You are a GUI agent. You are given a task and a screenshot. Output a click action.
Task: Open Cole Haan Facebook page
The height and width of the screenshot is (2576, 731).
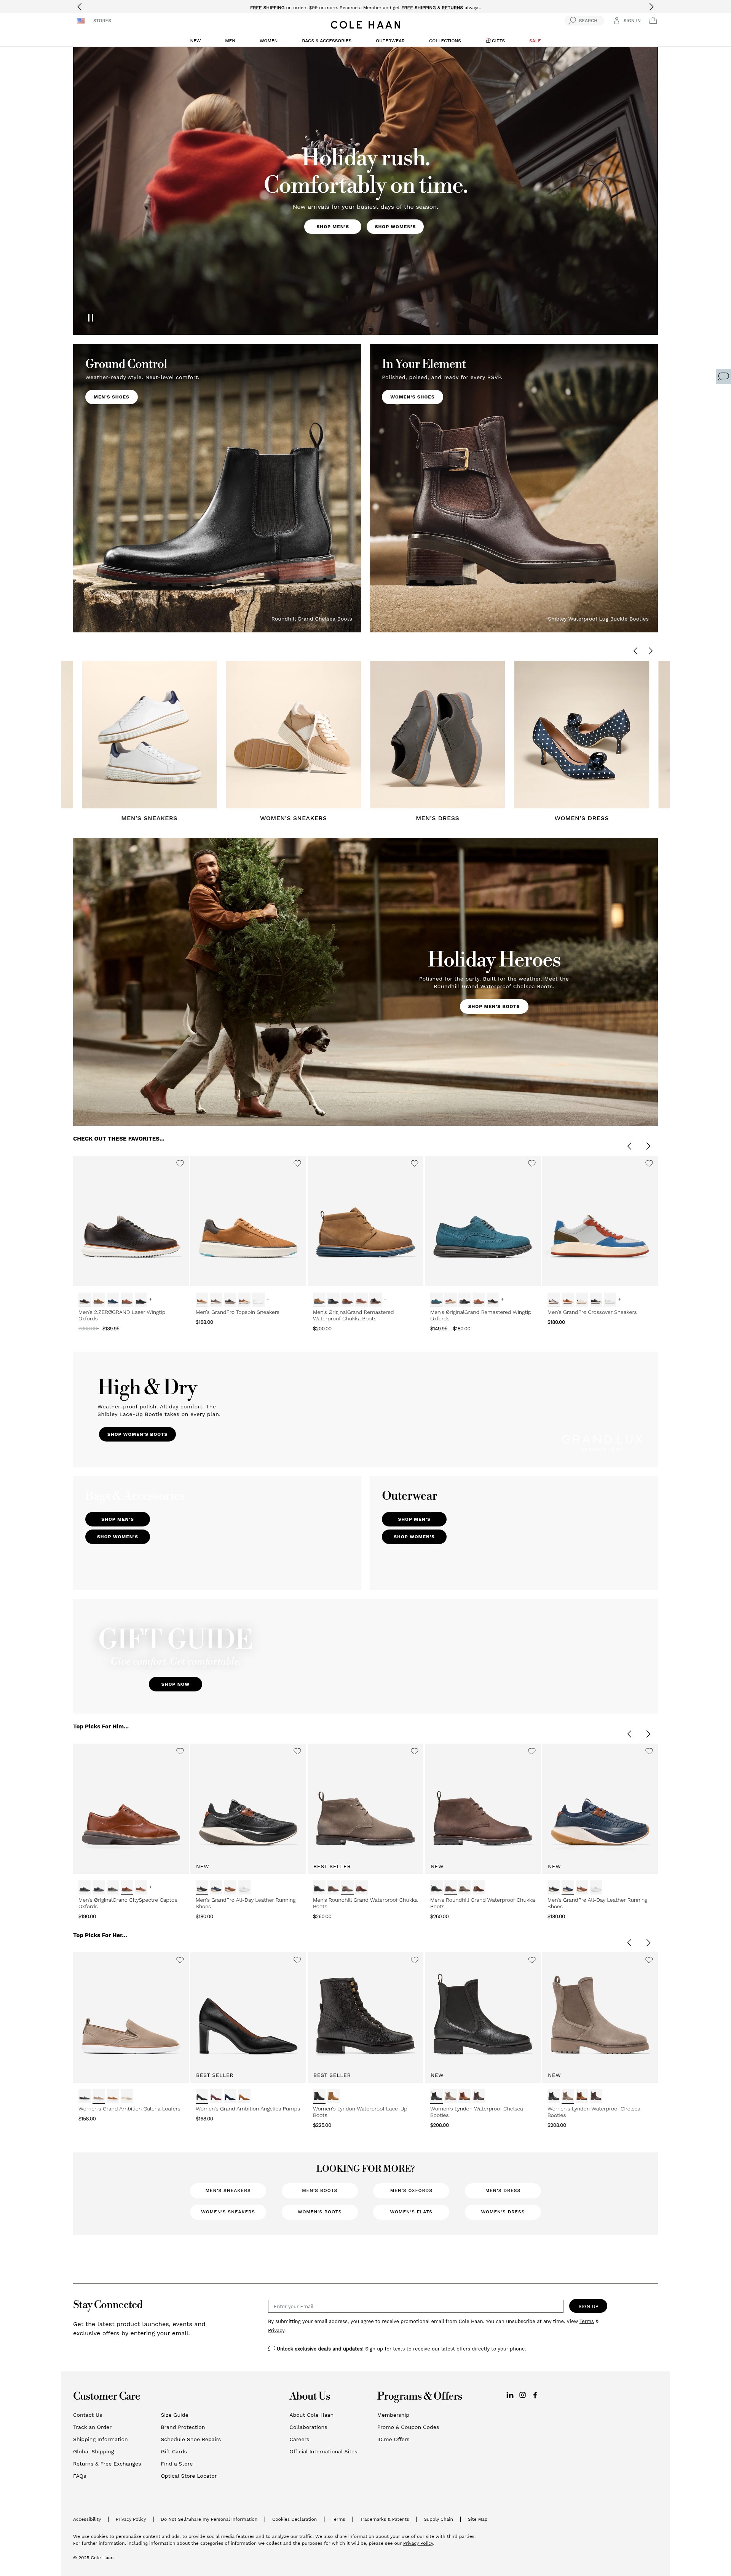(x=535, y=2395)
